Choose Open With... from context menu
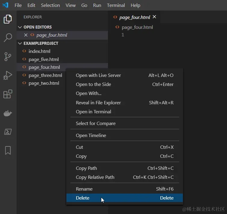This screenshot has width=227, height=214. pyautogui.click(x=124, y=93)
